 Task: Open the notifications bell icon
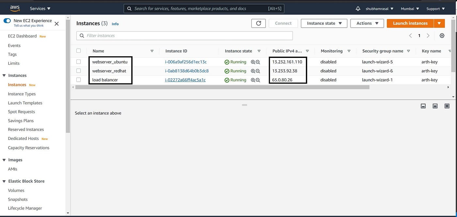tap(358, 8)
